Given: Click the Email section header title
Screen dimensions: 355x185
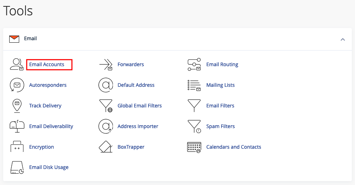Looking at the screenshot, I should point(30,38).
